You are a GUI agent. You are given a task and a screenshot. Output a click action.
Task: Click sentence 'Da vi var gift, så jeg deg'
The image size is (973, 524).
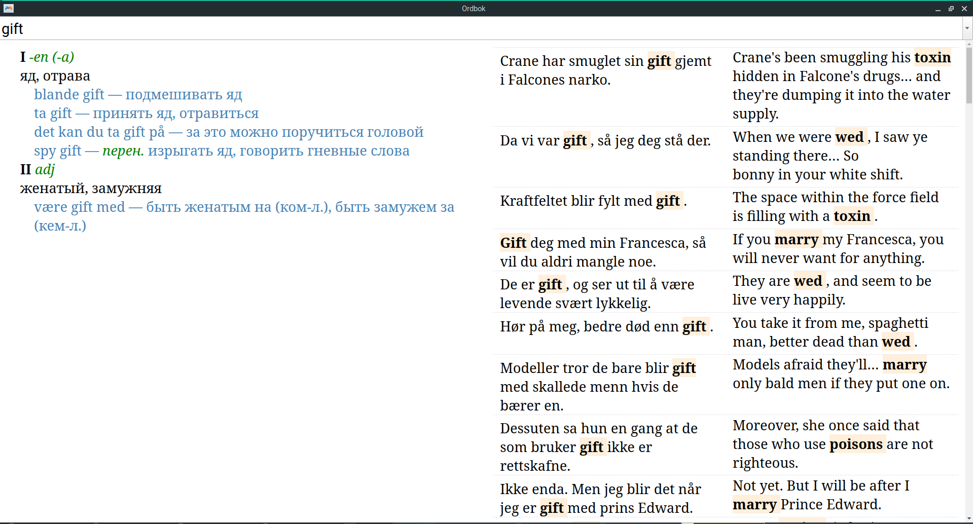[605, 140]
